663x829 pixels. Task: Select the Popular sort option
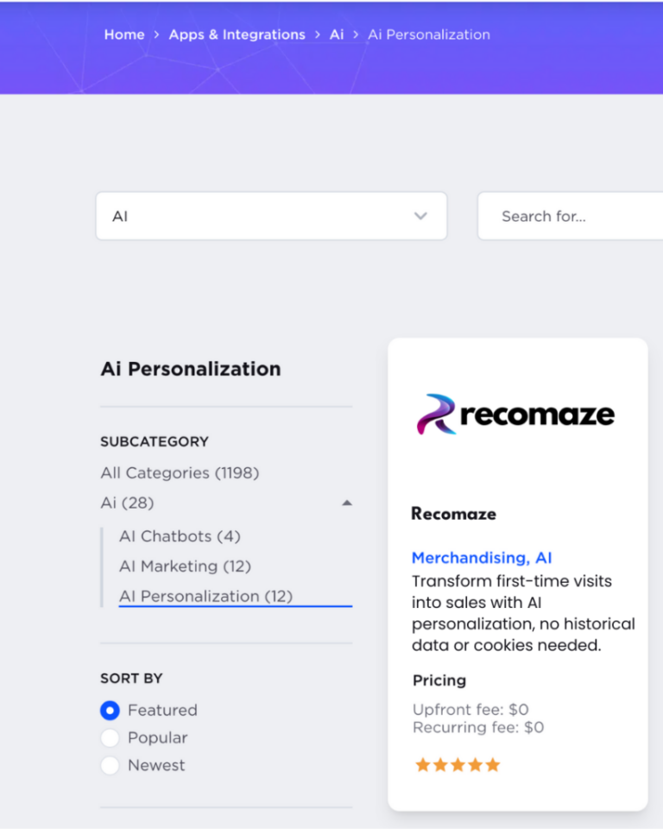click(x=110, y=738)
